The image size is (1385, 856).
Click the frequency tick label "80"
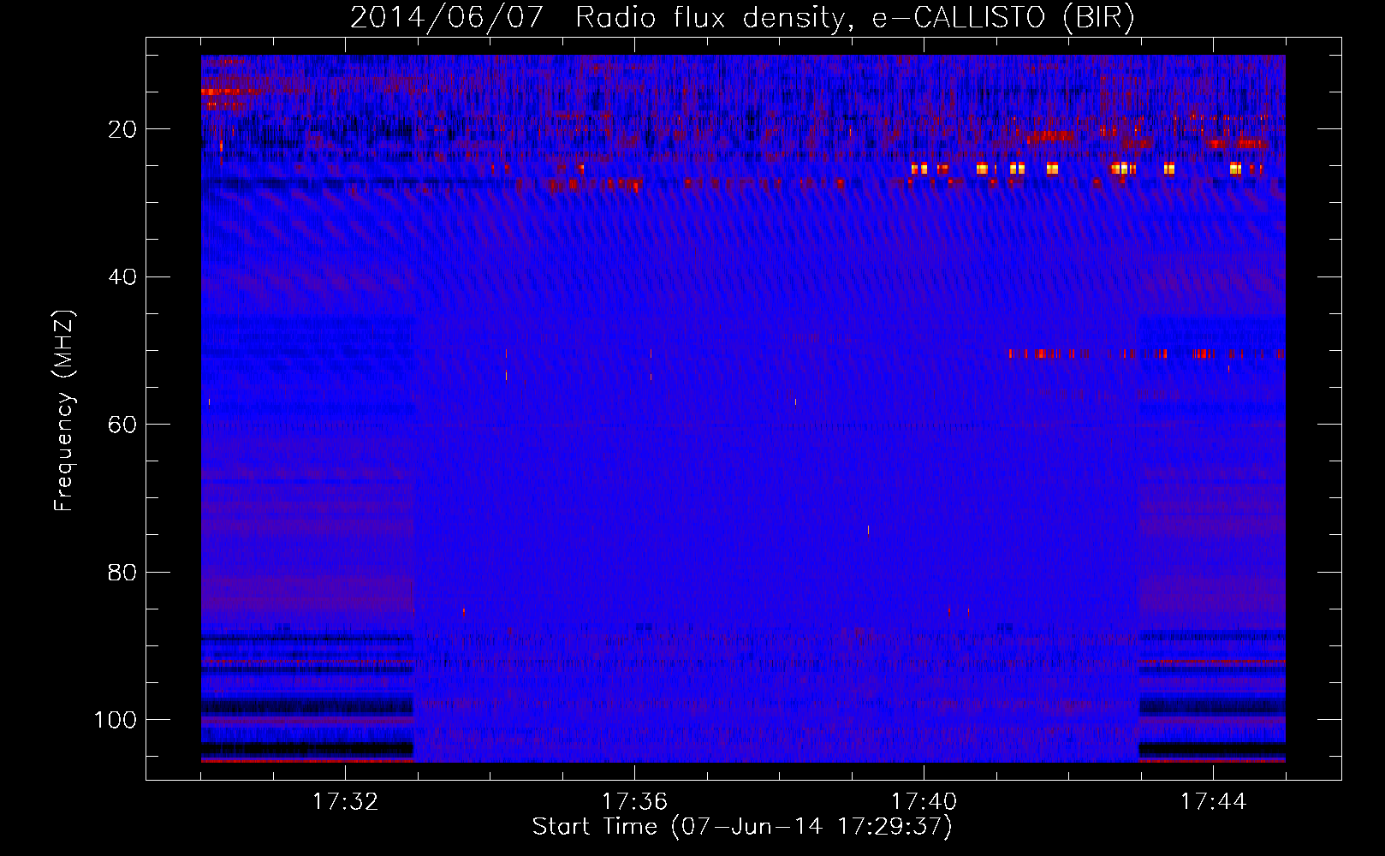(122, 573)
